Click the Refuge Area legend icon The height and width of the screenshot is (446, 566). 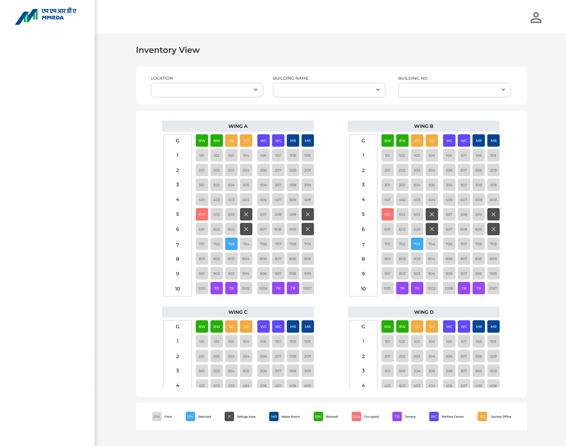pyautogui.click(x=229, y=416)
